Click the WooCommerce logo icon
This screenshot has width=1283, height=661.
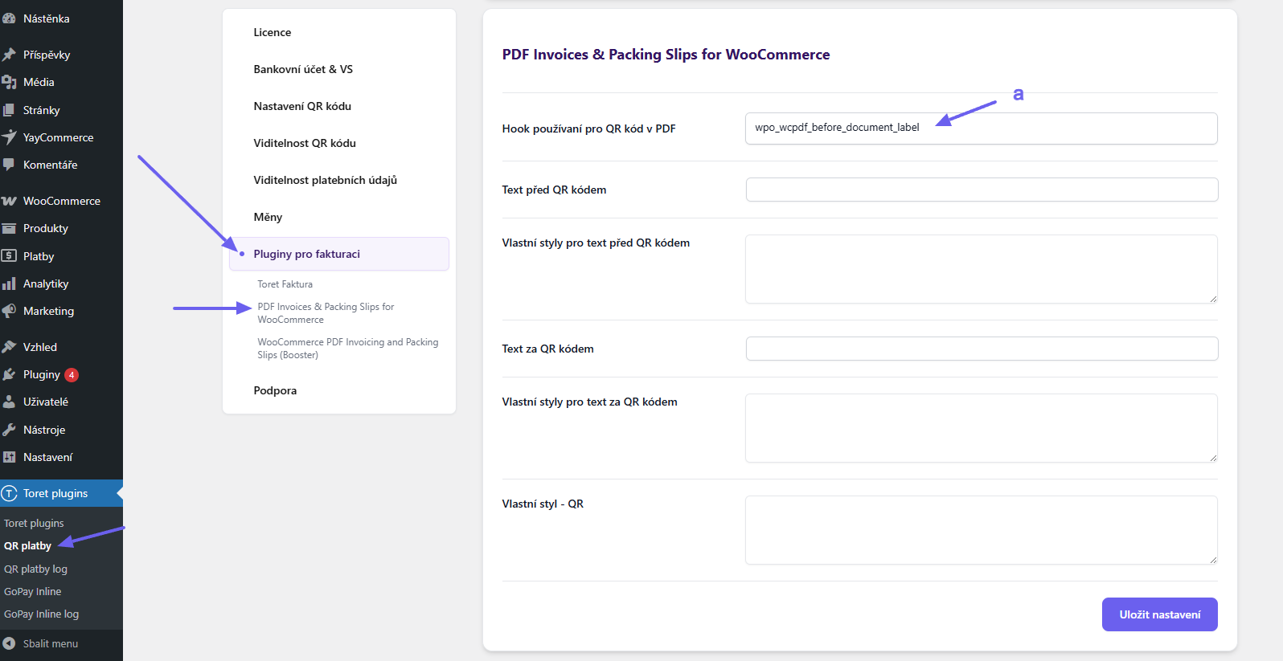pyautogui.click(x=9, y=201)
